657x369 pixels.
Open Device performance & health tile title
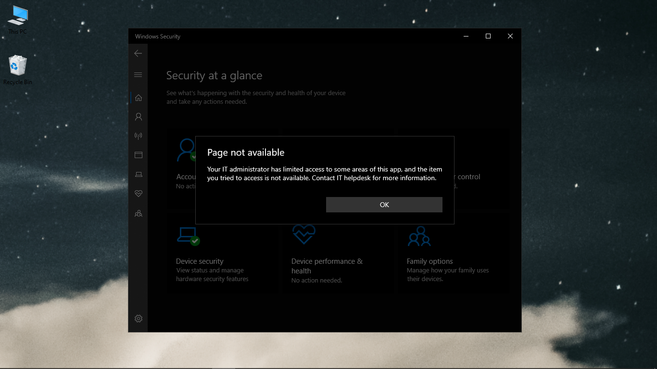327,266
